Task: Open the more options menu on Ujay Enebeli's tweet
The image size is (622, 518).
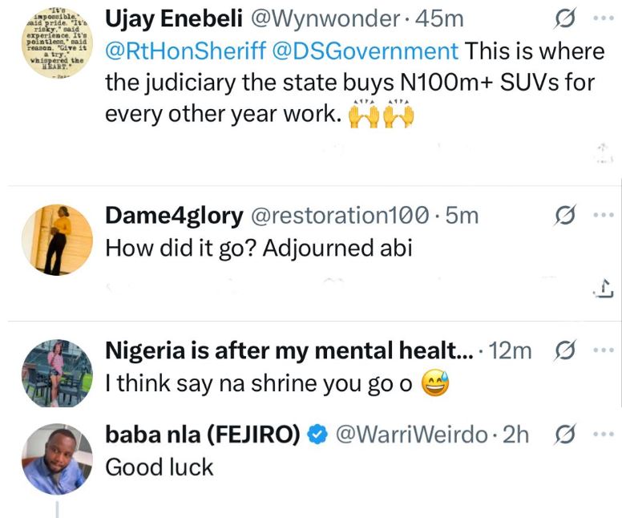Action: point(601,18)
